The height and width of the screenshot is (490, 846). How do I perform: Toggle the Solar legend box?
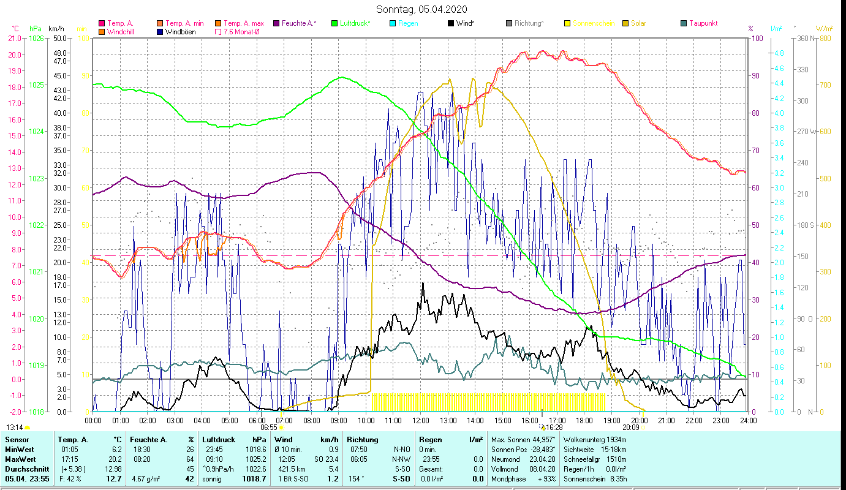tap(625, 24)
